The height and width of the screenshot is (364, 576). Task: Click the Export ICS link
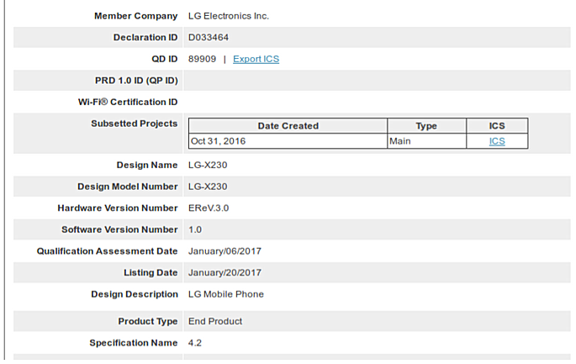[256, 59]
